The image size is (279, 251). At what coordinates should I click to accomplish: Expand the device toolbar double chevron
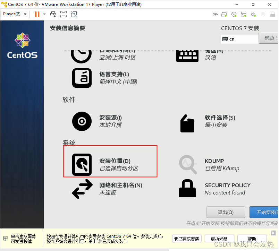point(215,14)
